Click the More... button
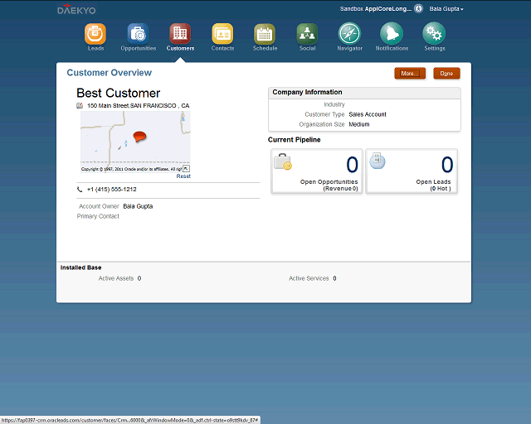 [410, 74]
